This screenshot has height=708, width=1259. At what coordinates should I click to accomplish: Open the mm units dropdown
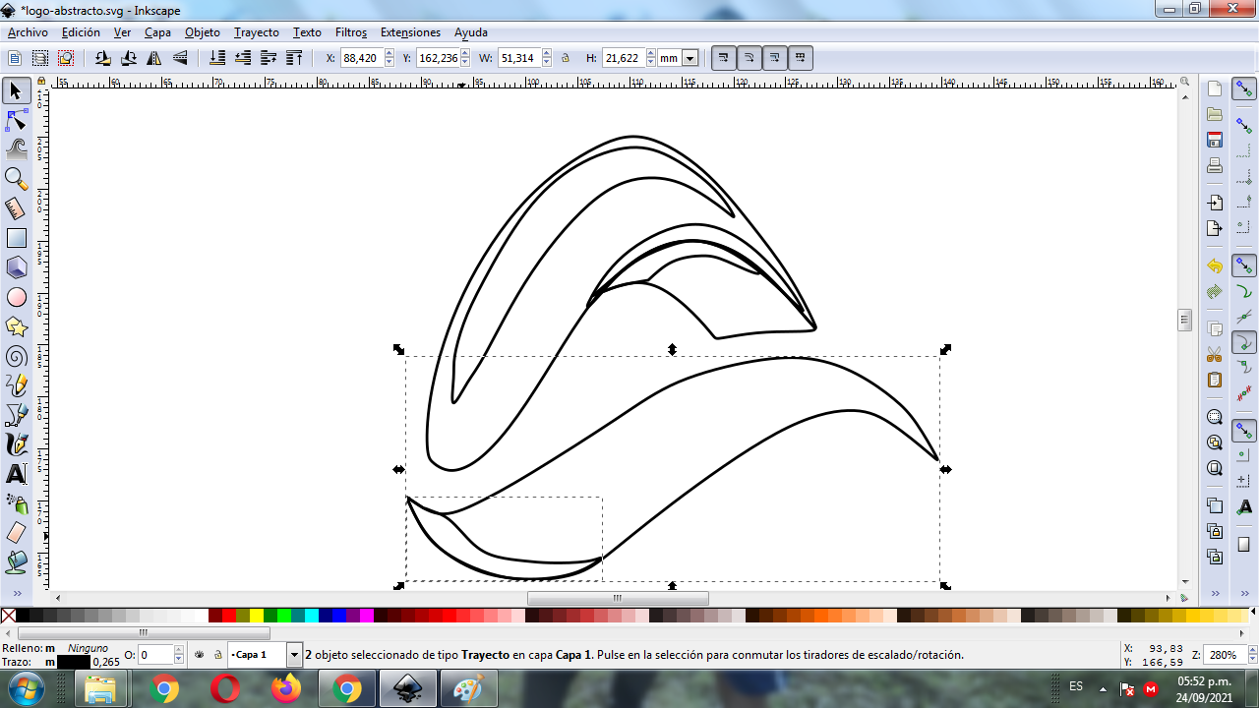[x=689, y=58]
